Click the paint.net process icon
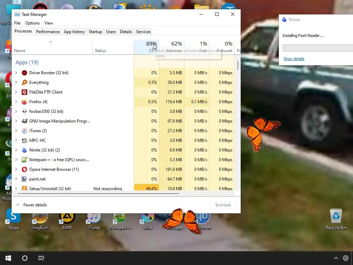This screenshot has height=265, width=353. (x=24, y=179)
